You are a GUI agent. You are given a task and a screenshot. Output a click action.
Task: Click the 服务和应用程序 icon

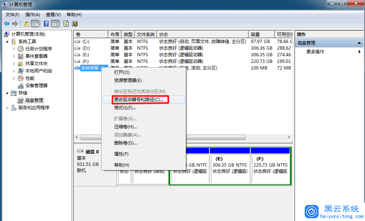(14, 108)
